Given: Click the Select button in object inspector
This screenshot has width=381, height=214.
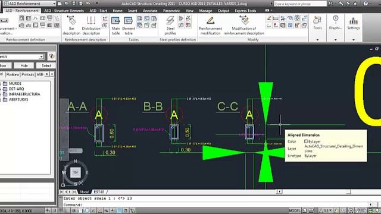Looking at the screenshot, I should 46,65.
